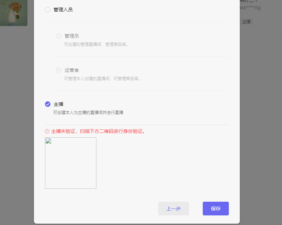282x225 pixels.
Task: Click the 主播 role label text
Action: (x=58, y=104)
